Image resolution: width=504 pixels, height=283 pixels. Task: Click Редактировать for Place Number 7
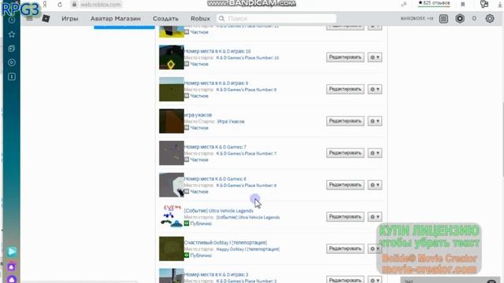pos(345,153)
